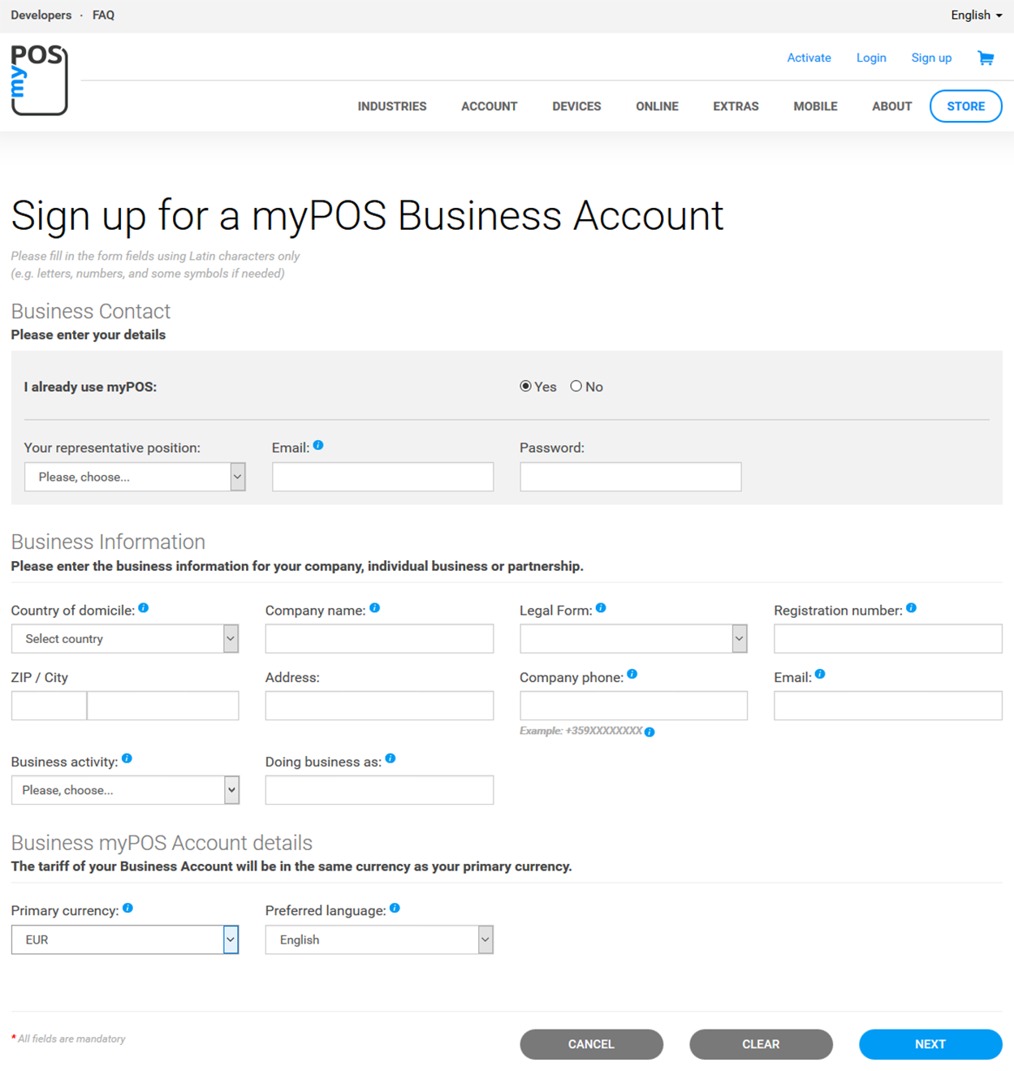Viewport: 1014px width, 1071px height.
Task: Open ONLINE menu
Action: click(657, 106)
